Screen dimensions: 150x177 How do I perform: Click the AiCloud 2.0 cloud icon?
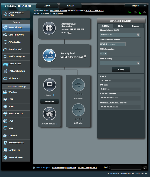(x=5, y=78)
